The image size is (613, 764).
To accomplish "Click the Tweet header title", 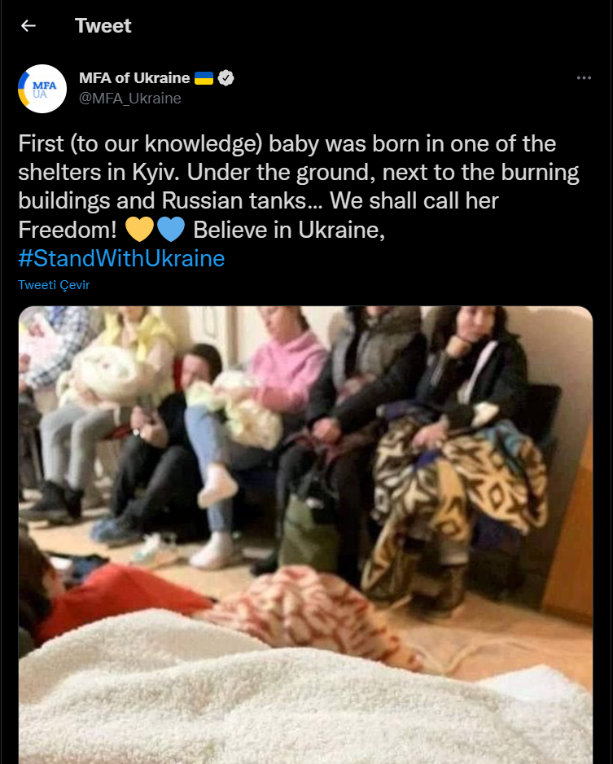I will [x=103, y=26].
